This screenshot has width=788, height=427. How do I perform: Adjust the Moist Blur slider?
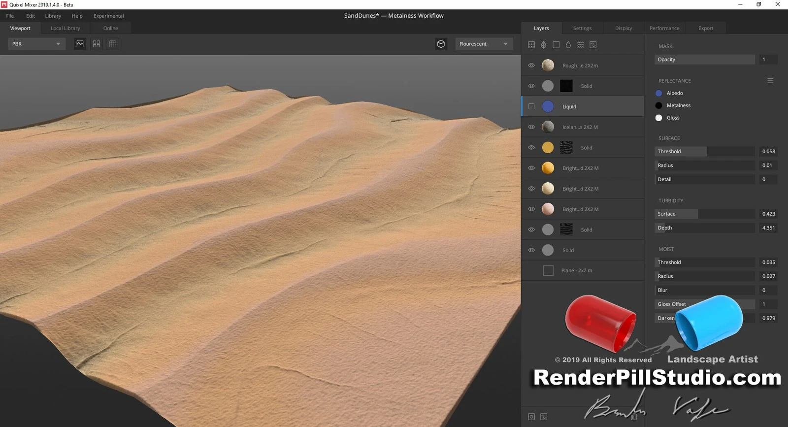pyautogui.click(x=705, y=291)
